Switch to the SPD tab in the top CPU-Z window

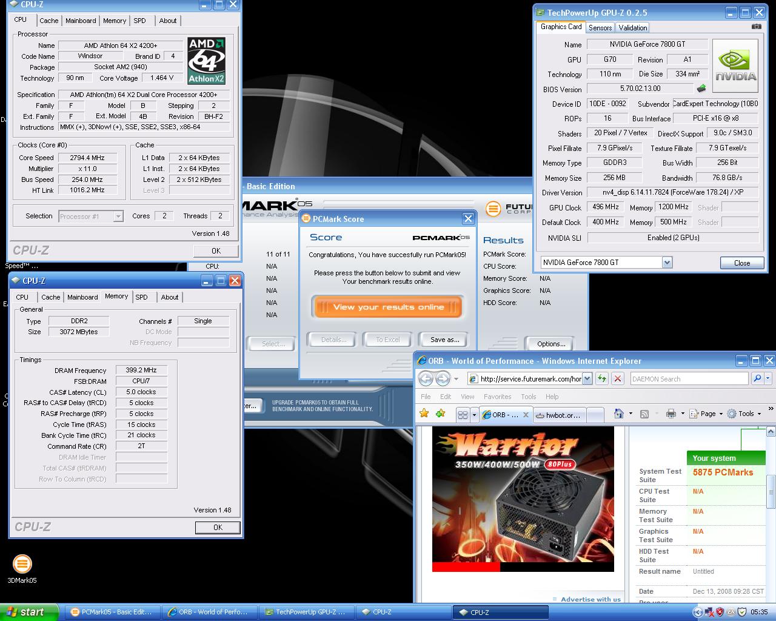(140, 21)
